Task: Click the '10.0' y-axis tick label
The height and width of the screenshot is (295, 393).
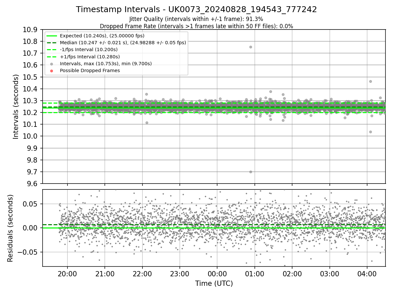Action: point(30,136)
